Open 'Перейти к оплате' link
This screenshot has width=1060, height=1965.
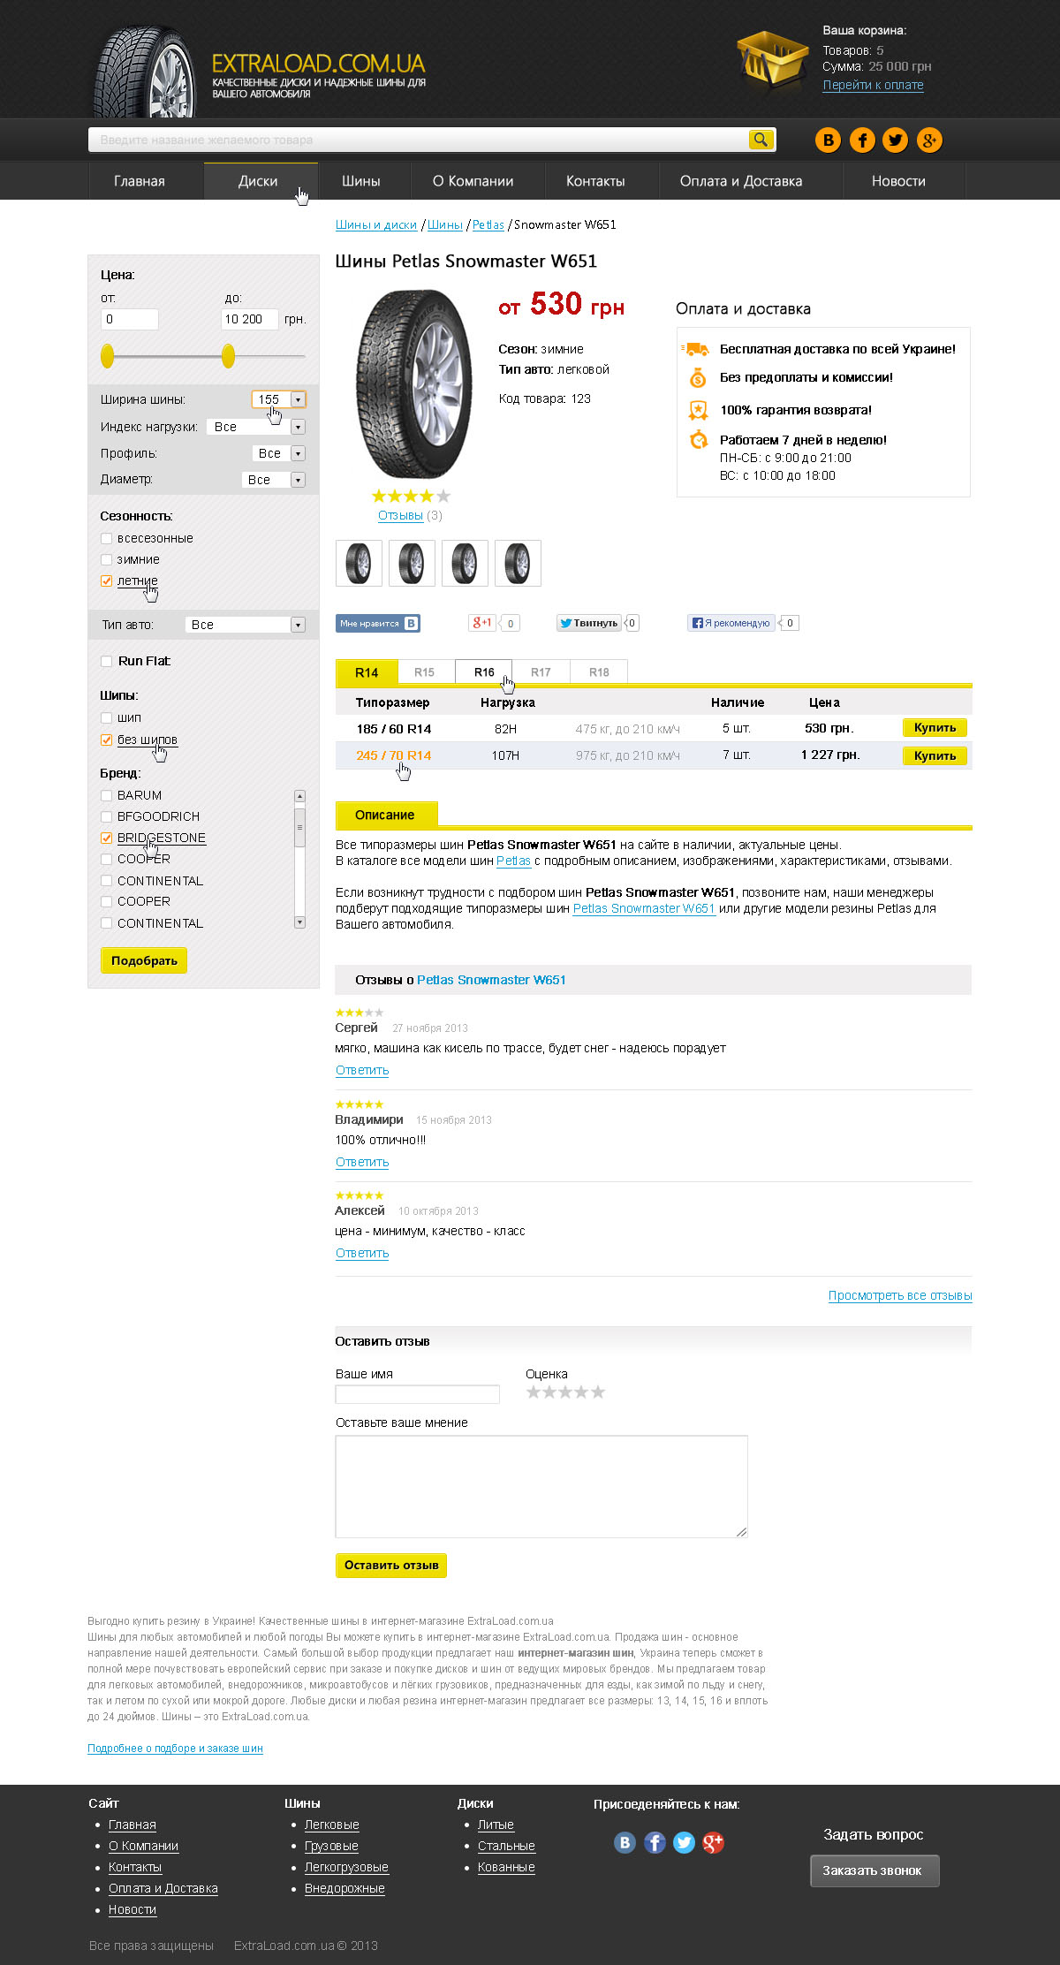873,86
